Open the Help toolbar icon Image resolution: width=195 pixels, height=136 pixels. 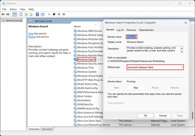(37, 14)
